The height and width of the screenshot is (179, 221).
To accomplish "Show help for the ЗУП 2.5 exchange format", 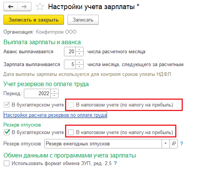I will point(115,163).
